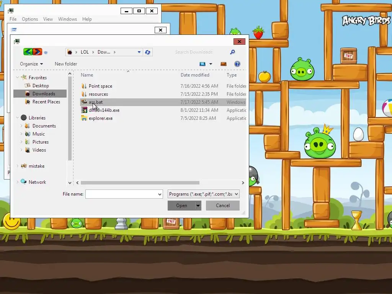Select Network in navigation pane
This screenshot has width=392, height=294.
37,182
